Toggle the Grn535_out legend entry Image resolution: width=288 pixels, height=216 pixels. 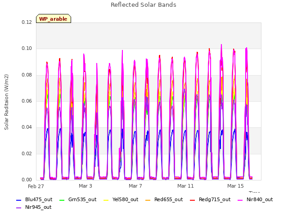78,200
